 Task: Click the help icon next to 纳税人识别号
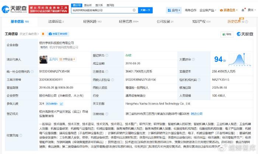pos(112,80)
